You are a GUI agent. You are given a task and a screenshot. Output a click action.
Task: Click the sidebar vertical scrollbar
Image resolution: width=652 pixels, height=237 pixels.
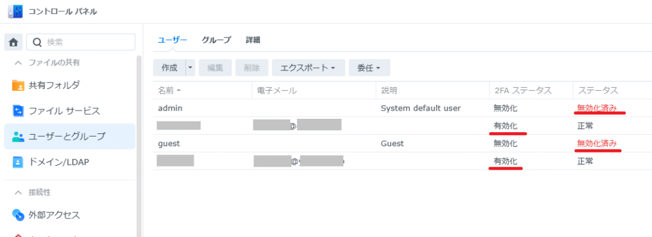point(139,147)
